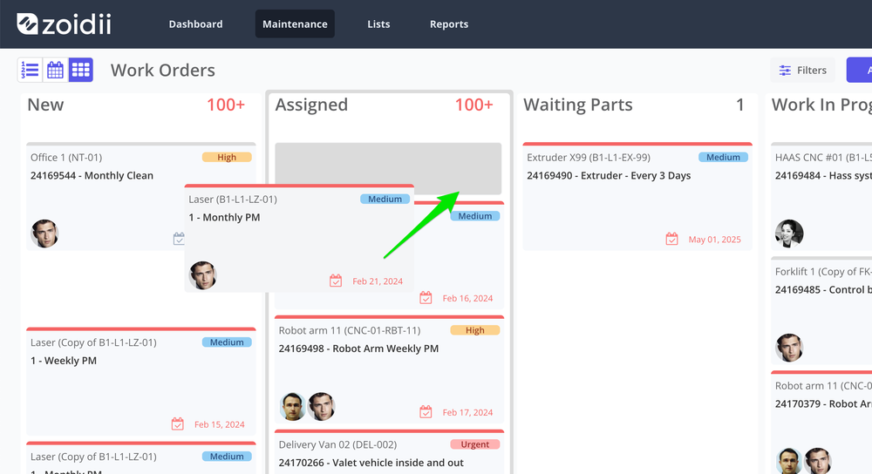Viewport: 872px width, 474px height.
Task: Click avatar on Laser Monthly PM card
Action: [x=202, y=275]
